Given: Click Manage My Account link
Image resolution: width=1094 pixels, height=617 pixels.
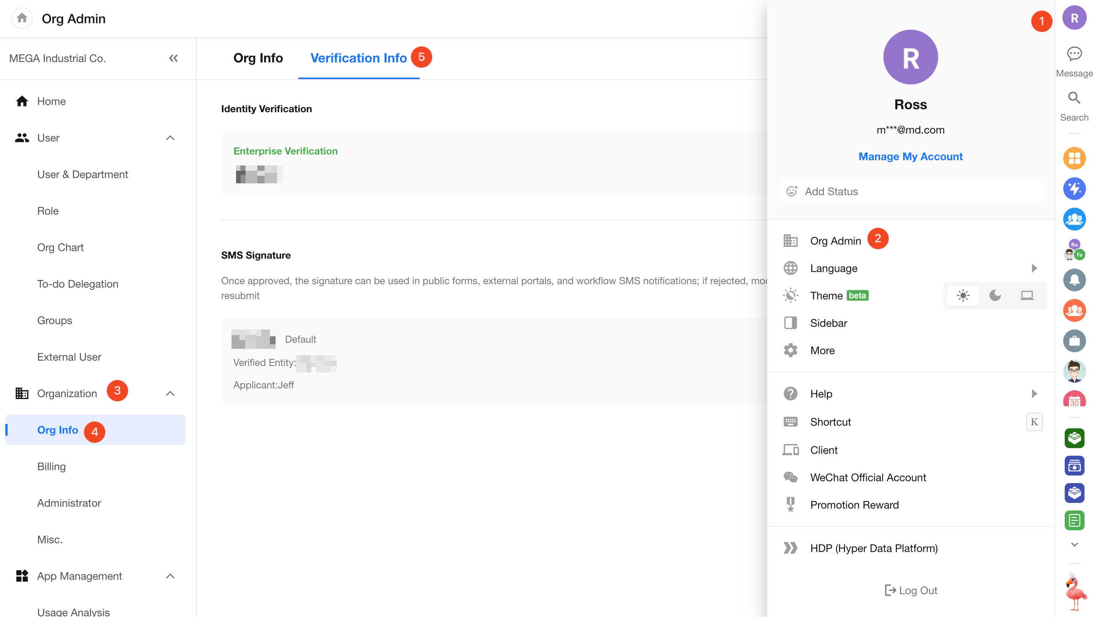Looking at the screenshot, I should 910,156.
